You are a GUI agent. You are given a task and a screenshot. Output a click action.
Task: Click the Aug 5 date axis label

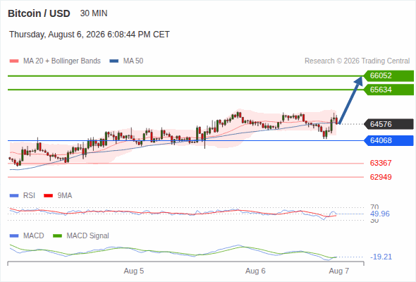[x=134, y=271]
